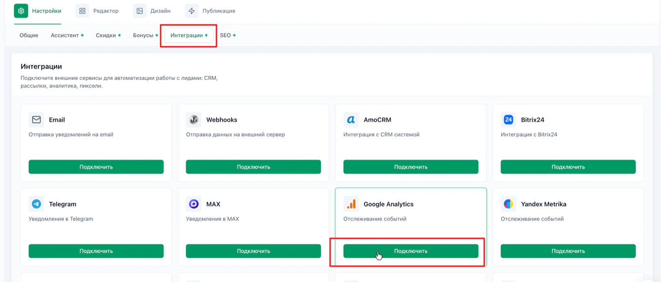
Task: Click the Интеграции section heading
Action: pos(41,67)
